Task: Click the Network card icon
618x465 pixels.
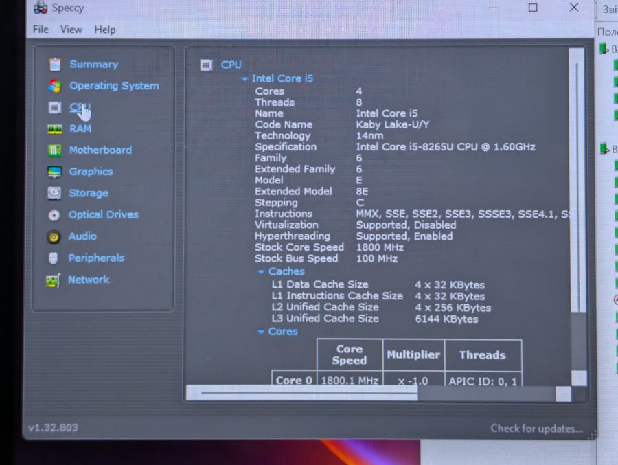Action: pyautogui.click(x=53, y=280)
